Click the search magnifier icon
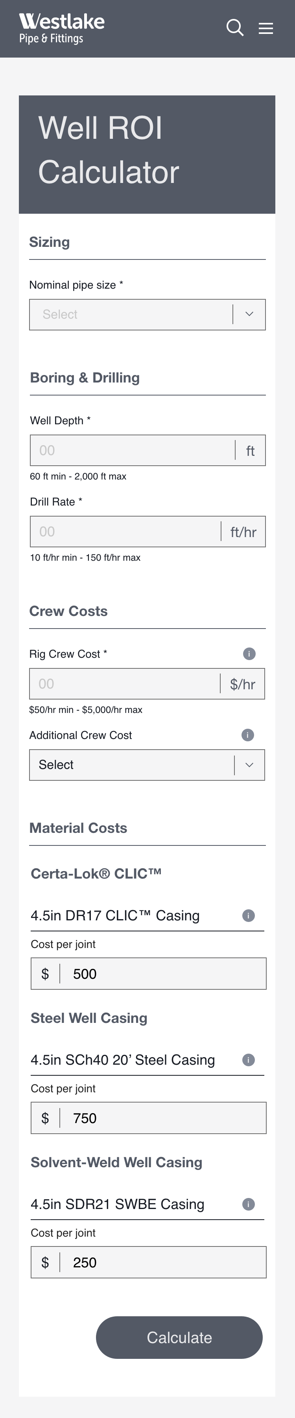Viewport: 295px width, 1418px height. [234, 28]
